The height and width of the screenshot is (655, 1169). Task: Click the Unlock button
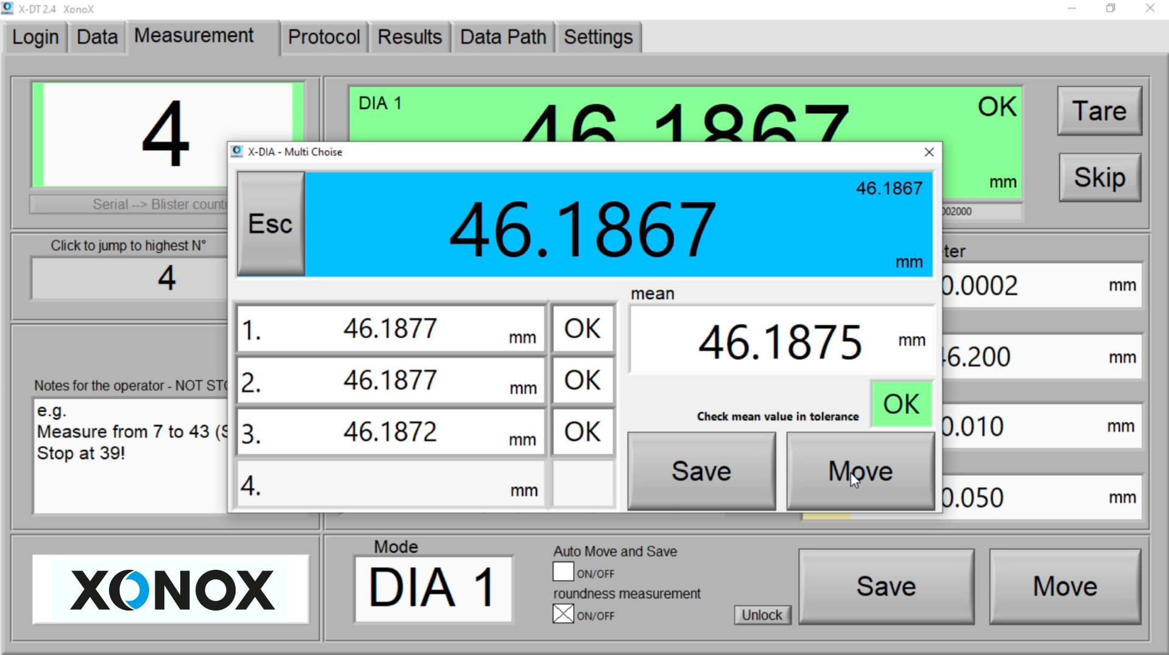(x=762, y=615)
